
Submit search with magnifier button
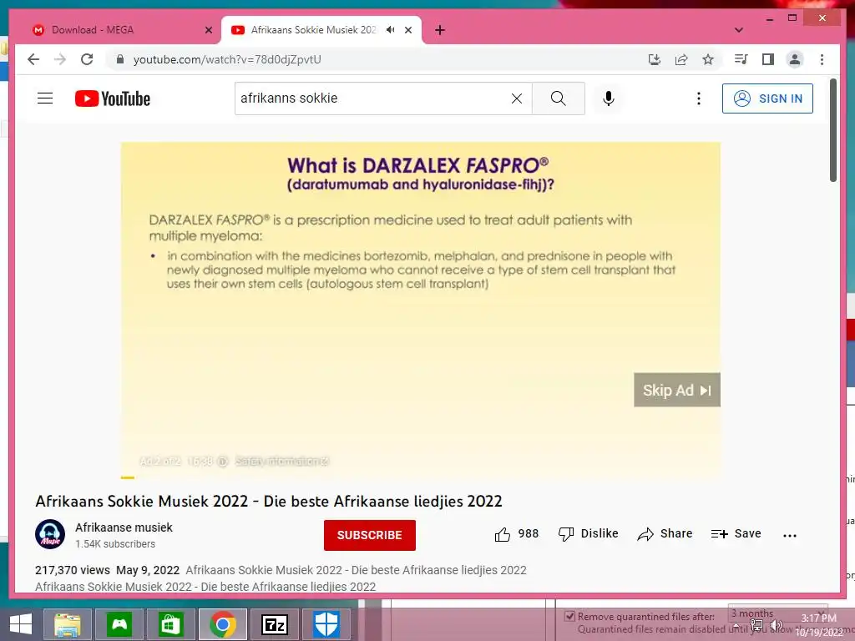point(558,98)
